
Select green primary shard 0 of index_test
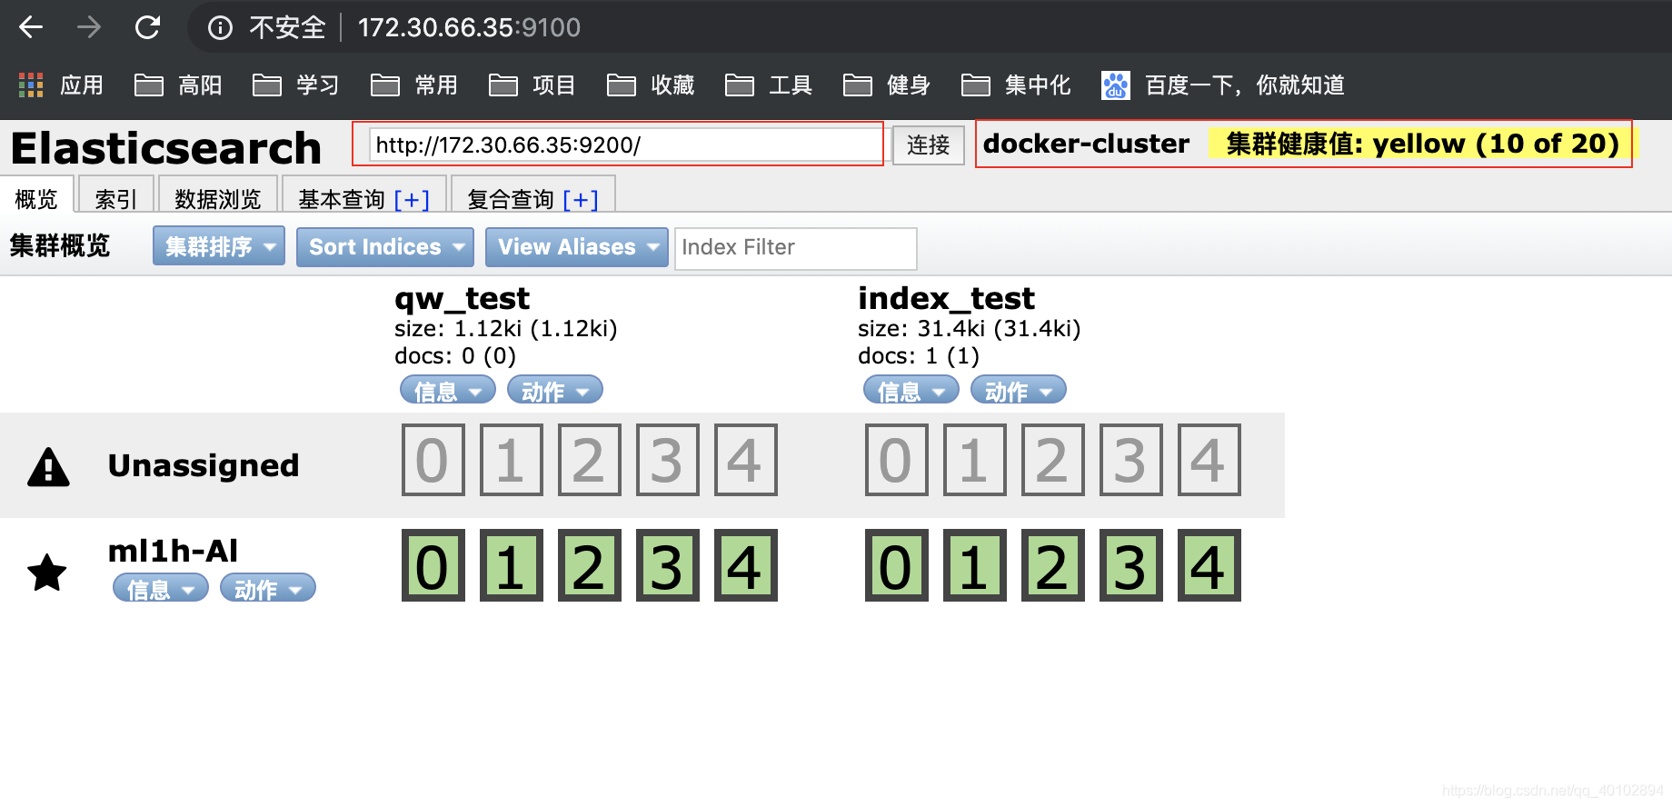point(897,565)
